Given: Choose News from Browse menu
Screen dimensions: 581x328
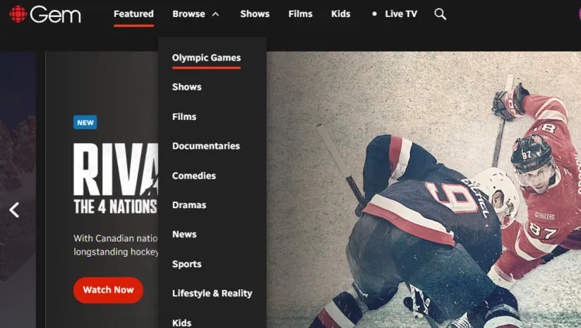Looking at the screenshot, I should pyautogui.click(x=184, y=234).
